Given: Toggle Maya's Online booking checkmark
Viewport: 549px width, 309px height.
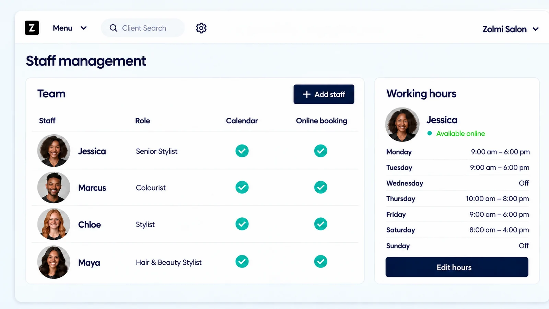Looking at the screenshot, I should 320,261.
